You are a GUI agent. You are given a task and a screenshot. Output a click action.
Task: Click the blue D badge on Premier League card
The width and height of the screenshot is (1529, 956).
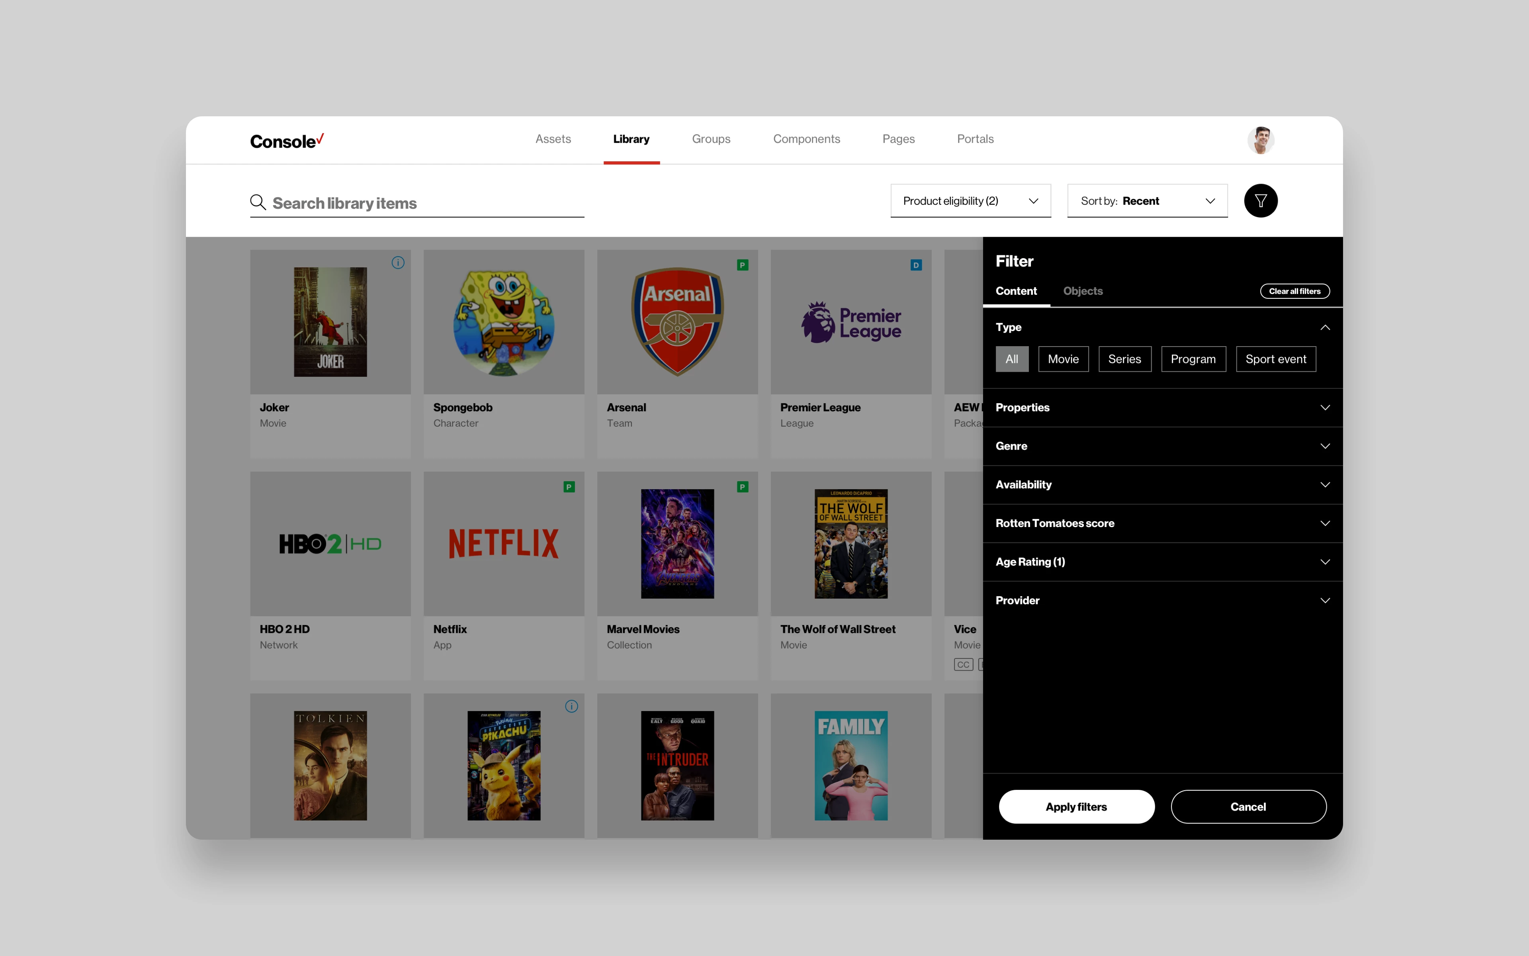[x=916, y=266]
